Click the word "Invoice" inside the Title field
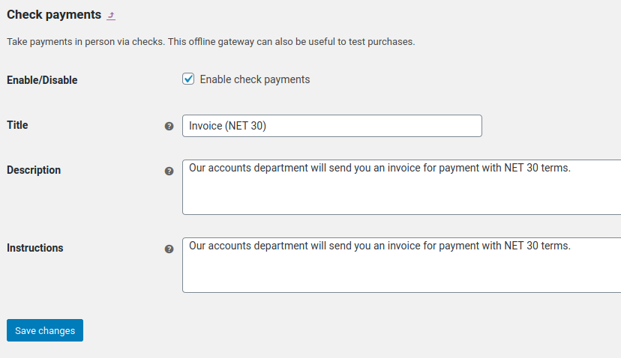 tap(205, 126)
